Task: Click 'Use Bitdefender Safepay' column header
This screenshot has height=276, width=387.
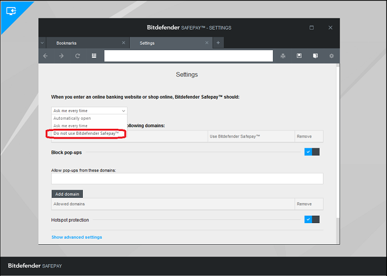Action: tap(251, 136)
